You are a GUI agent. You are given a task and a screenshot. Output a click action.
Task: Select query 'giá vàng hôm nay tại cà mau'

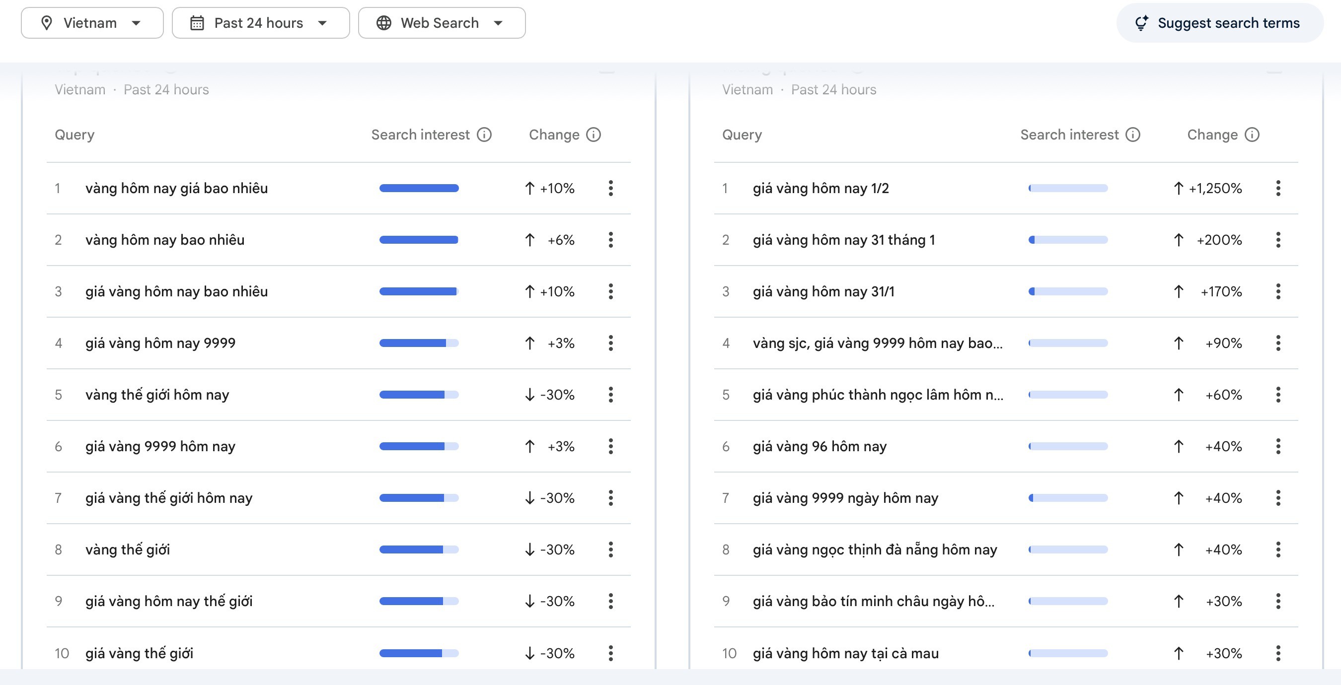(847, 653)
